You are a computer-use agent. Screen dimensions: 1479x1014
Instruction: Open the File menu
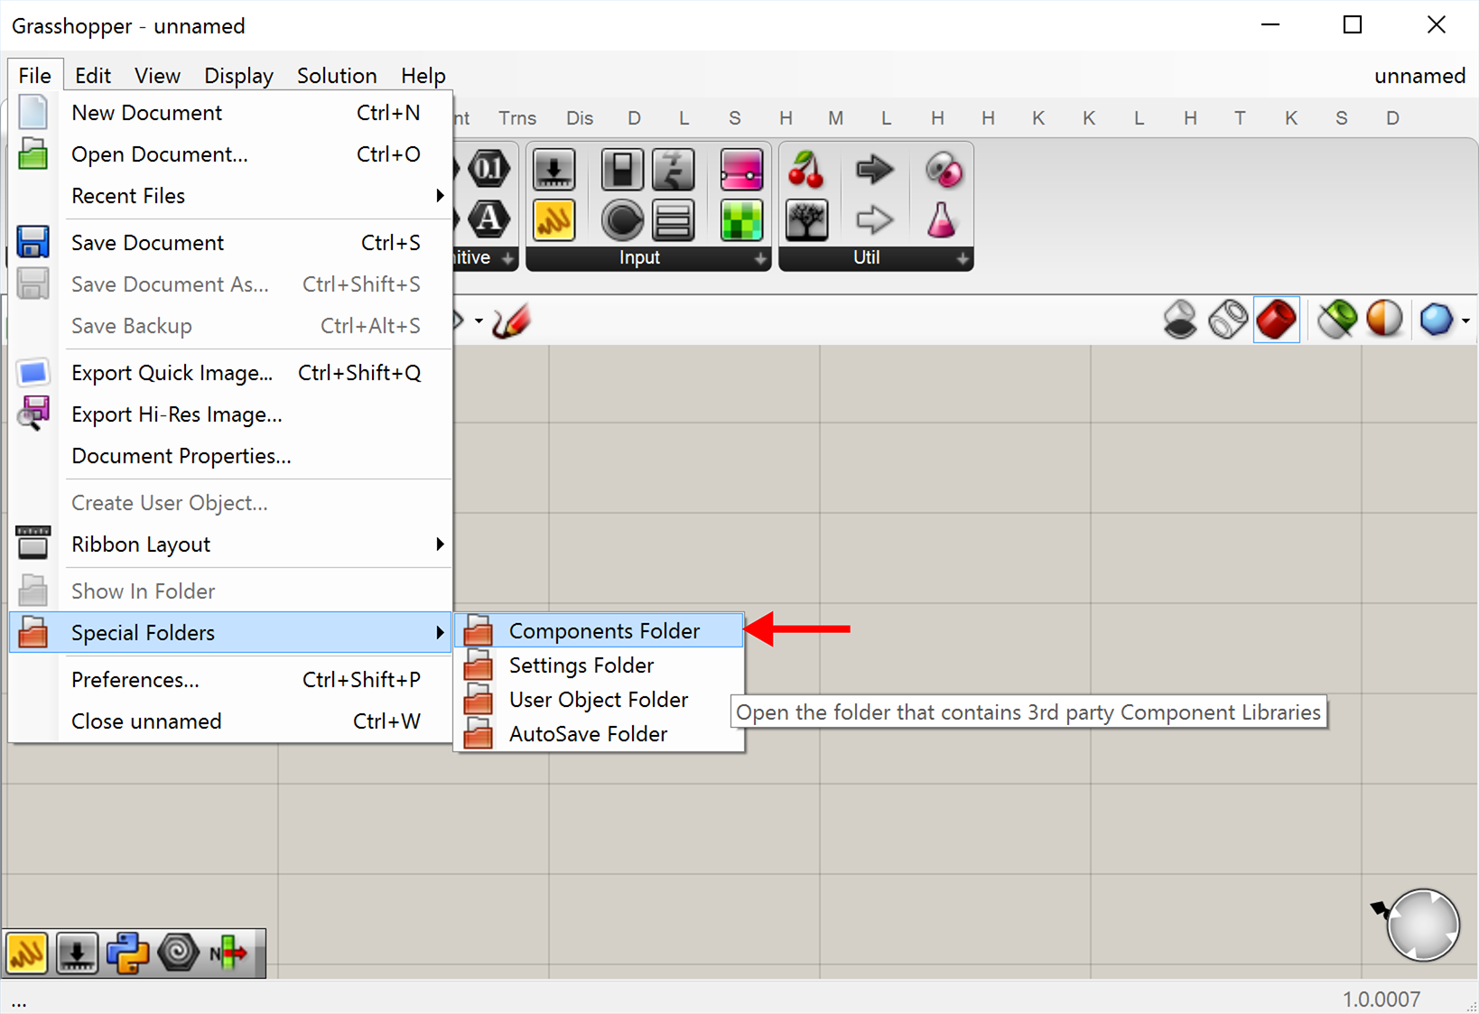pos(35,76)
